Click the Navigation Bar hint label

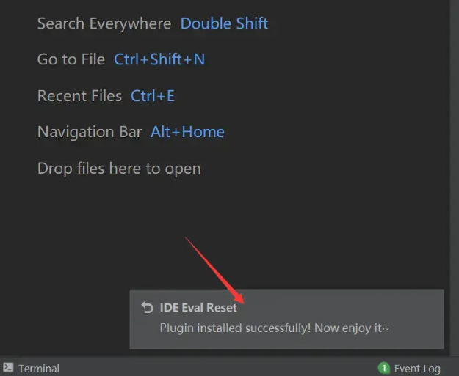pyautogui.click(x=90, y=132)
